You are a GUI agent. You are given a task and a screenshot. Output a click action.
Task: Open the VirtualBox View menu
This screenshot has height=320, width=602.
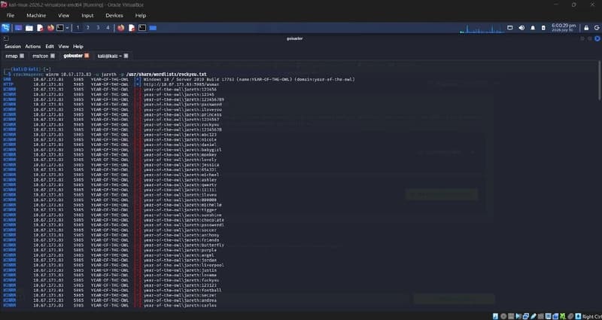point(64,15)
